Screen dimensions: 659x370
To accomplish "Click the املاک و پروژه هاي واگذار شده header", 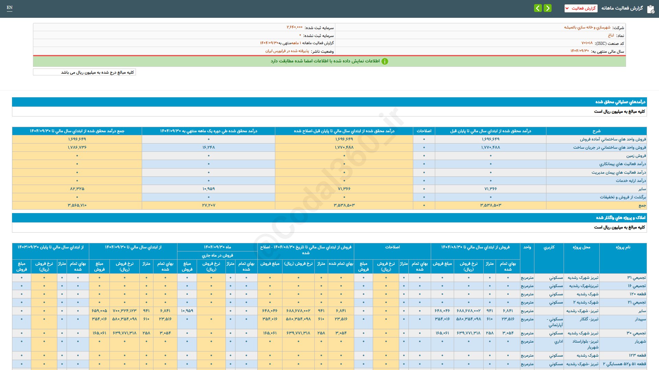I will click(x=620, y=218).
